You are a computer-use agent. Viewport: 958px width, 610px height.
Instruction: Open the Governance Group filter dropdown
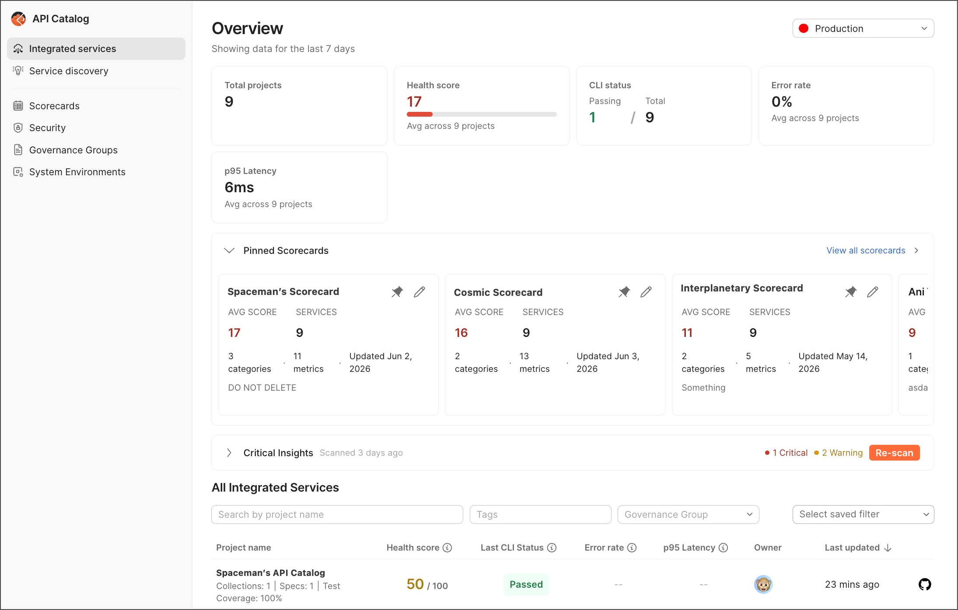tap(688, 514)
